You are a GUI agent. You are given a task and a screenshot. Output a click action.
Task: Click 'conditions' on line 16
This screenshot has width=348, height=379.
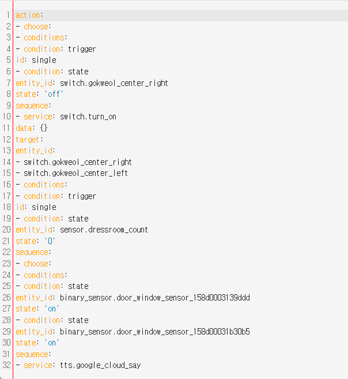[44, 185]
